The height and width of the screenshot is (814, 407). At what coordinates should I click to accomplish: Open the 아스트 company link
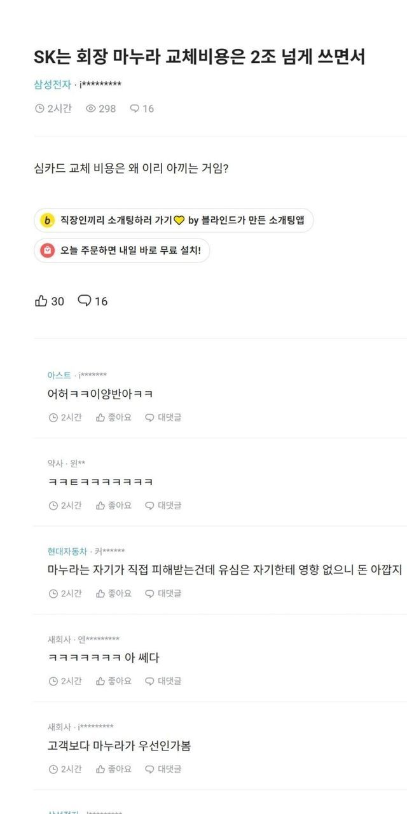(59, 375)
